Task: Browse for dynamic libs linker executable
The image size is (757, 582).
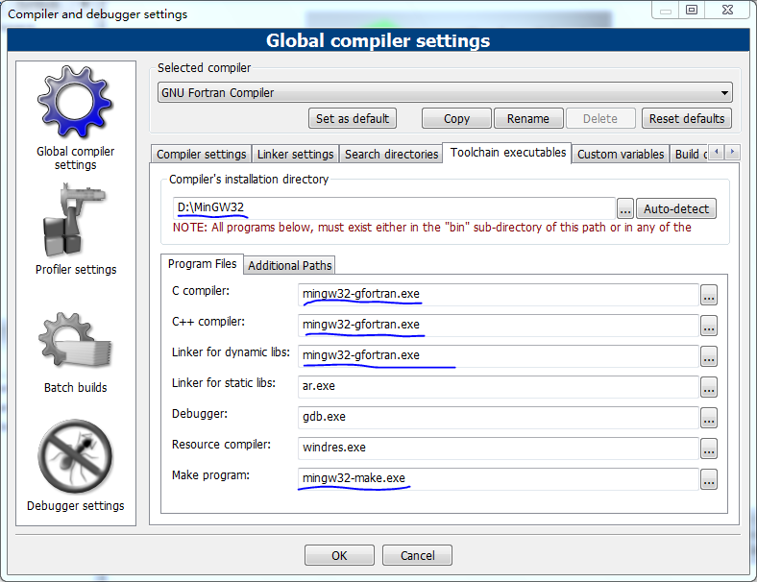Action: click(709, 356)
